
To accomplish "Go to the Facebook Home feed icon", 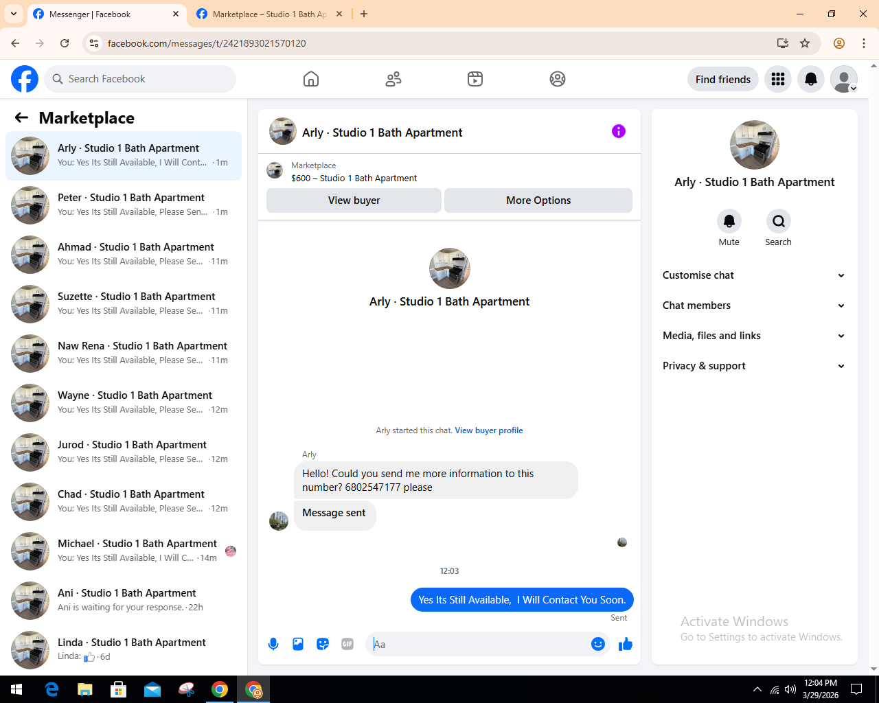I will tap(311, 79).
